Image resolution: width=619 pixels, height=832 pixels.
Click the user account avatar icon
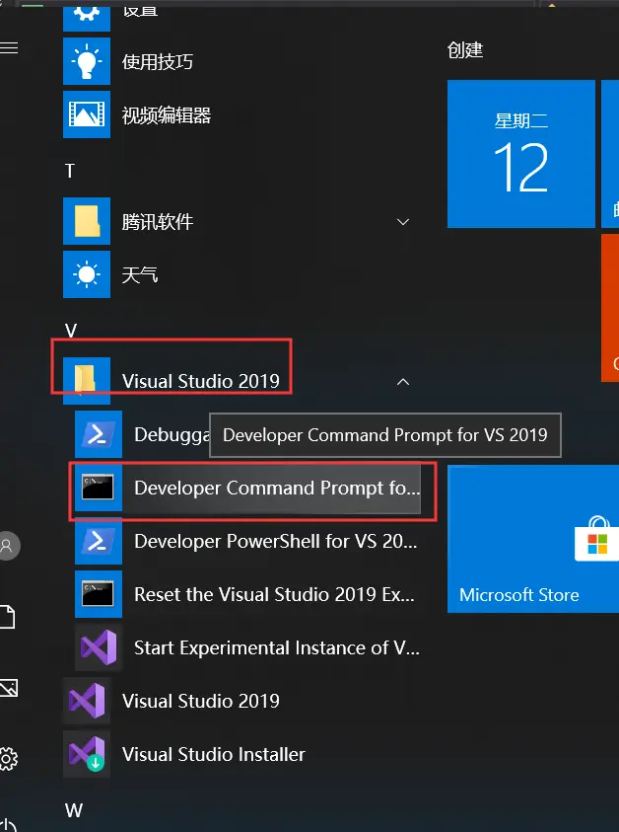point(9,546)
